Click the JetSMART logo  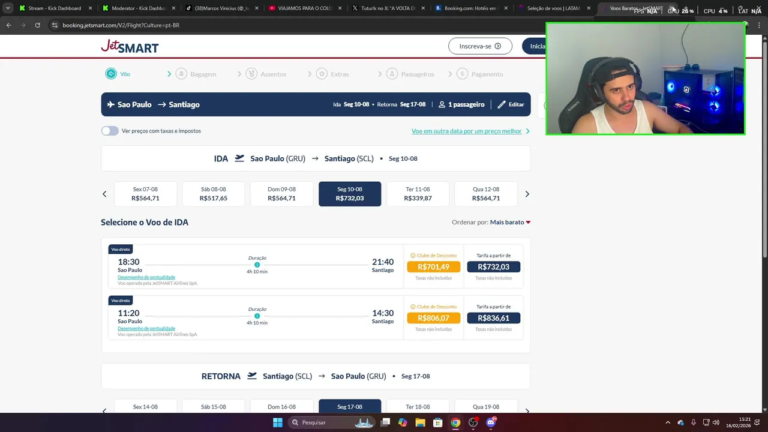coord(130,46)
